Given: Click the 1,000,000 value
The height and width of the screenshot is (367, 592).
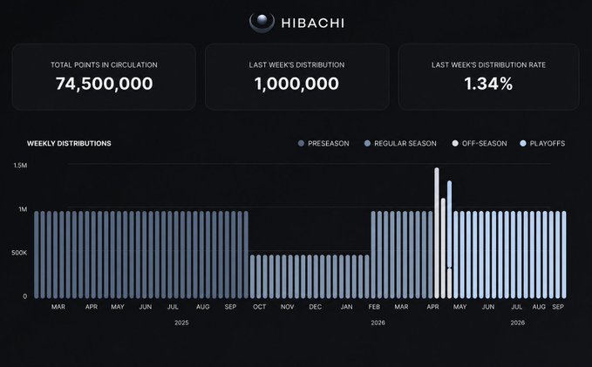Looking at the screenshot, I should 296,84.
